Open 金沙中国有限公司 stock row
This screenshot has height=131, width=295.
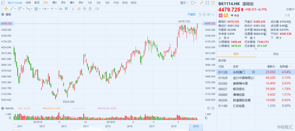click(x=243, y=78)
